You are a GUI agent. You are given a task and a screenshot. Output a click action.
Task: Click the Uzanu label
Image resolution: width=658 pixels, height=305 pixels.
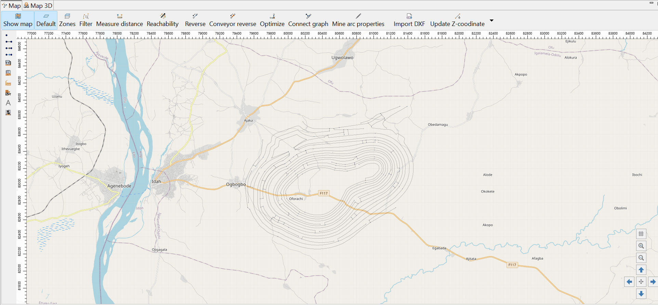pyautogui.click(x=57, y=96)
